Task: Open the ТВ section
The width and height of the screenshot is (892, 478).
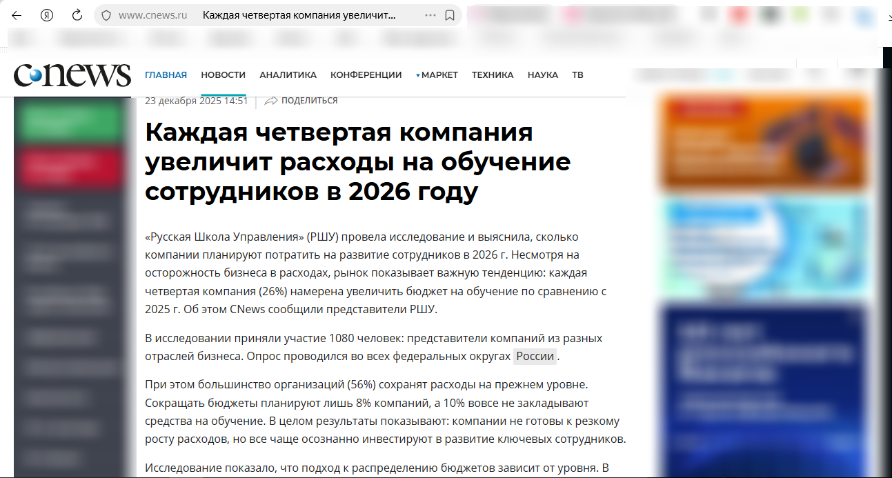Action: 577,74
